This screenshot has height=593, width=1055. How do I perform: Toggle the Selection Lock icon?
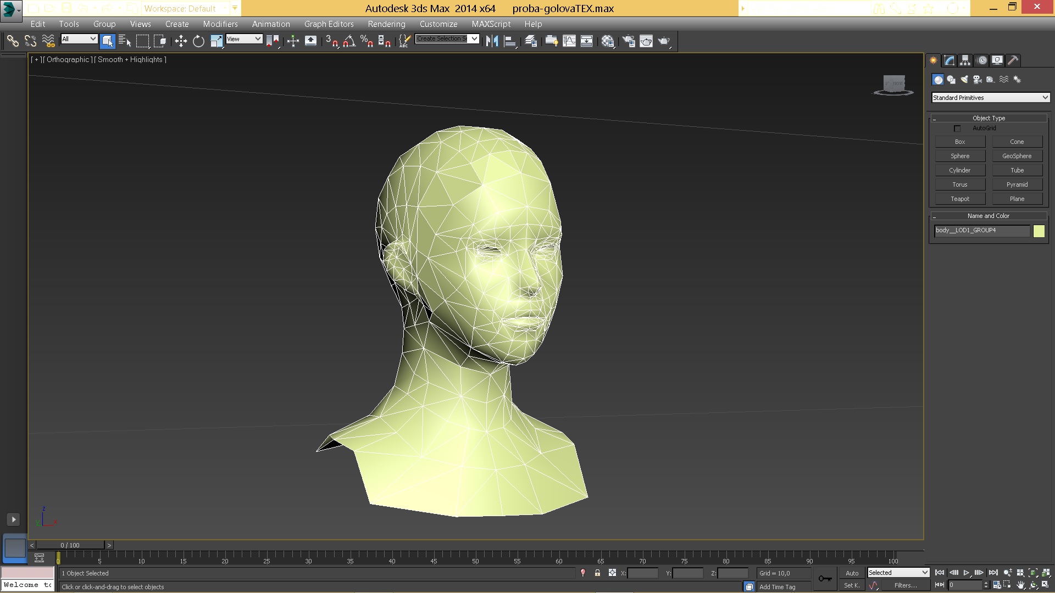[597, 573]
